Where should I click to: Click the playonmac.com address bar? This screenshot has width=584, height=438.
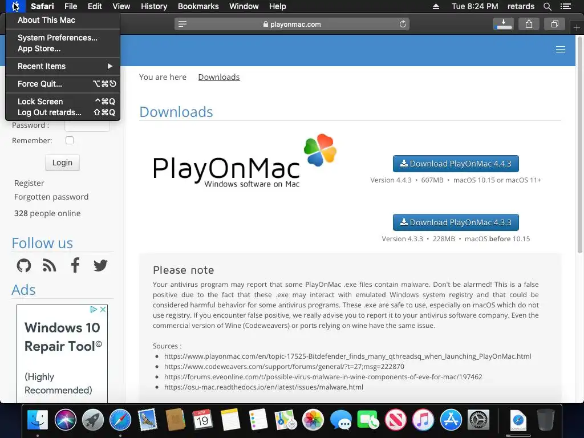[x=292, y=24]
